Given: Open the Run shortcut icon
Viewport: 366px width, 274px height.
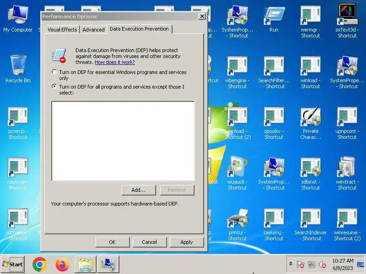Looking at the screenshot, I should point(274,19).
